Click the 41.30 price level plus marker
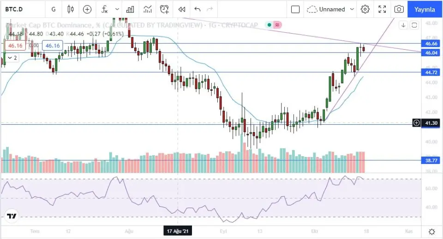The height and width of the screenshot is (239, 443). [x=416, y=123]
